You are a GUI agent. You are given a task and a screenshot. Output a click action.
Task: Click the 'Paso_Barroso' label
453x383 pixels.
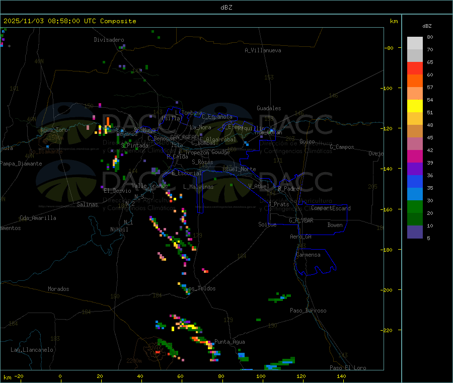(308, 311)
